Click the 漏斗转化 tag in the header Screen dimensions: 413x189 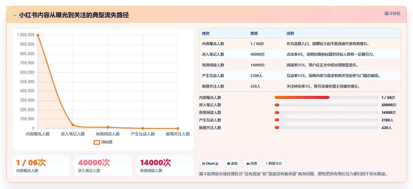tap(392, 14)
